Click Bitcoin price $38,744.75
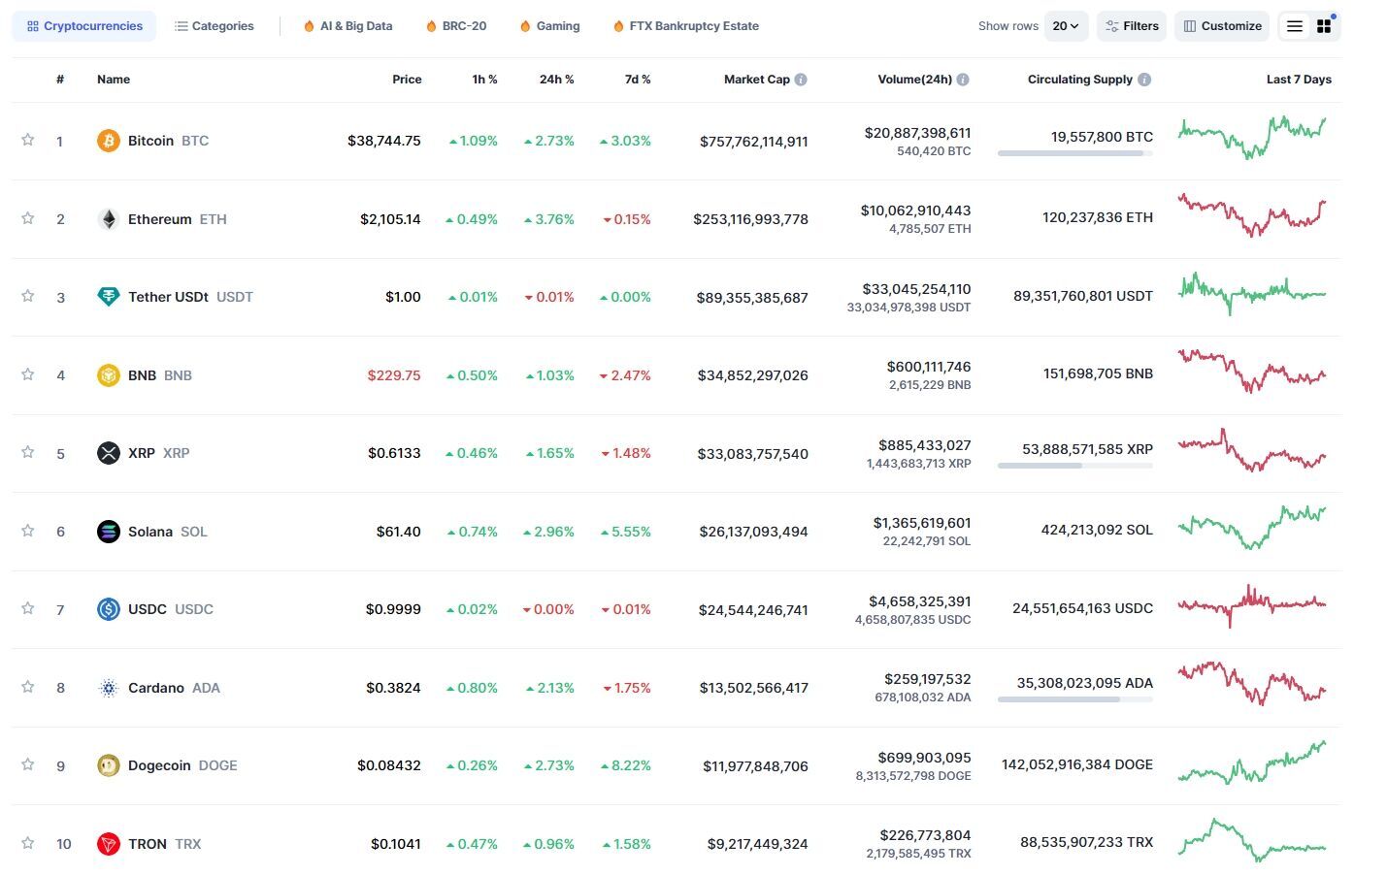Viewport: 1387px width, 876px height. 384,141
